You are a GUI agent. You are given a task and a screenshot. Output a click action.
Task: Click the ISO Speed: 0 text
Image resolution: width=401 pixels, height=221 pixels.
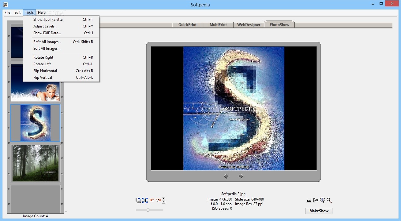coord(222,208)
